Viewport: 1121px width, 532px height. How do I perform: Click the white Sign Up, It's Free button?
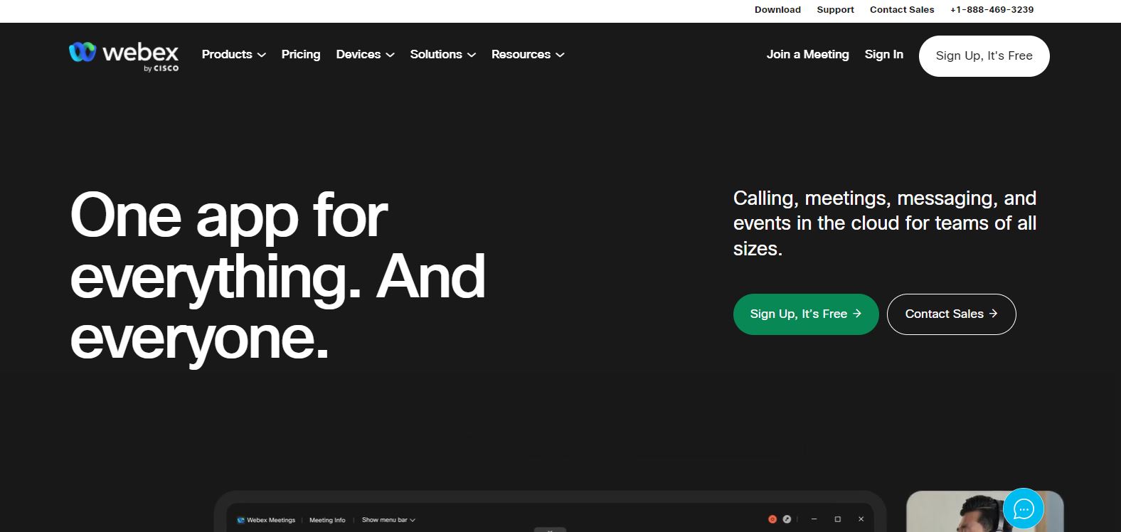click(x=984, y=55)
